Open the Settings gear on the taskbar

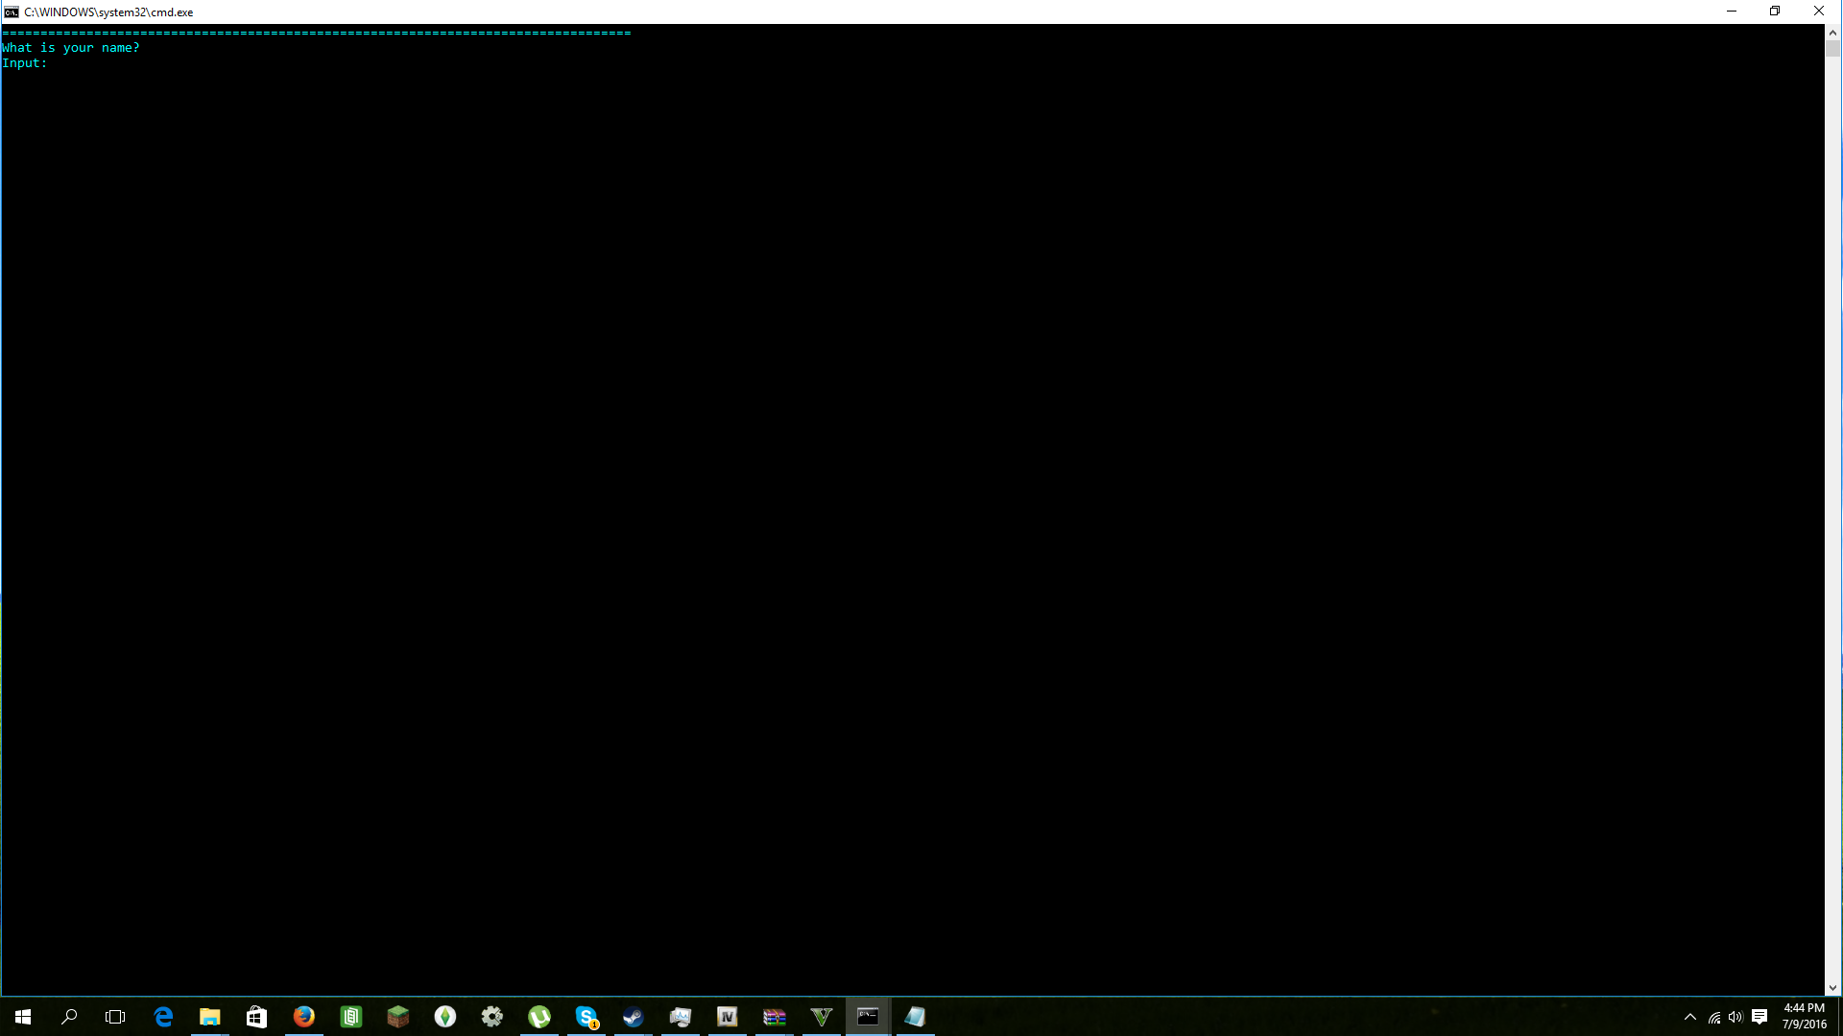tap(492, 1017)
